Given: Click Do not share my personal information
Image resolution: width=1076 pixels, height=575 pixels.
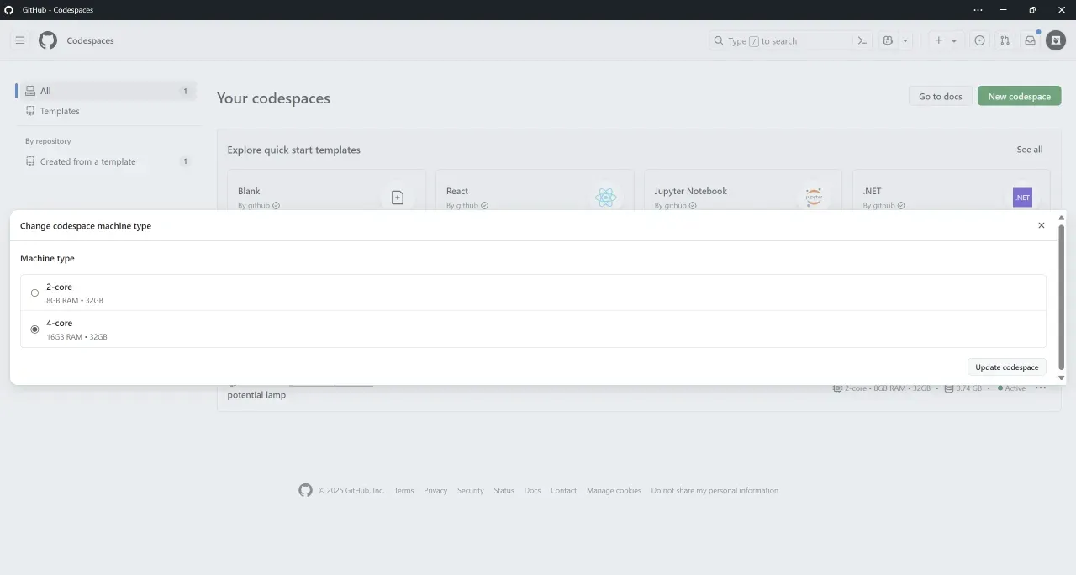Looking at the screenshot, I should click(715, 491).
